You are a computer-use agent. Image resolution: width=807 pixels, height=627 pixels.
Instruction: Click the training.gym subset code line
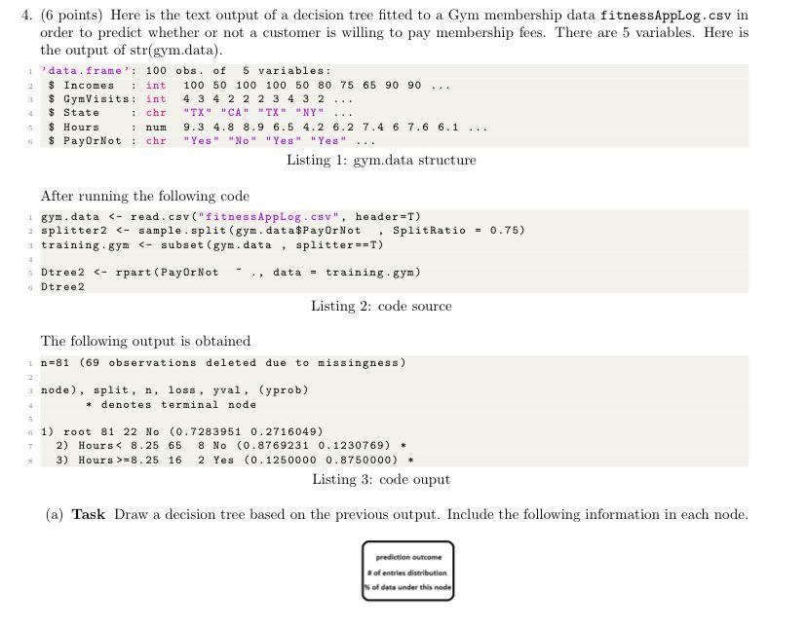(x=212, y=245)
